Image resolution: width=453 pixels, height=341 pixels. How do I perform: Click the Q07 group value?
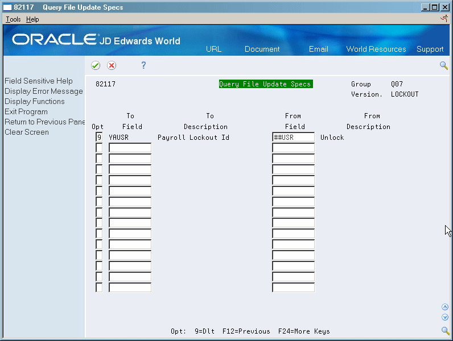click(x=397, y=84)
